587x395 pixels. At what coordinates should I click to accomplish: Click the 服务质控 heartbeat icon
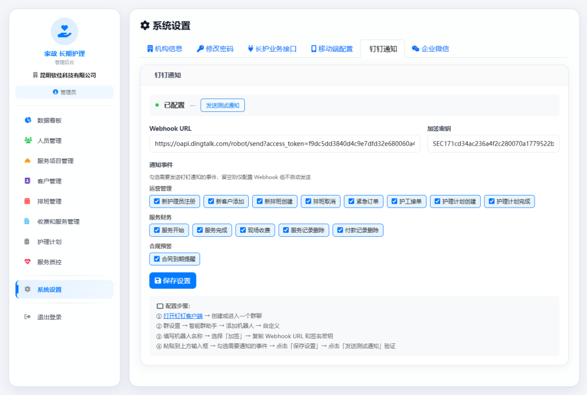click(x=28, y=262)
